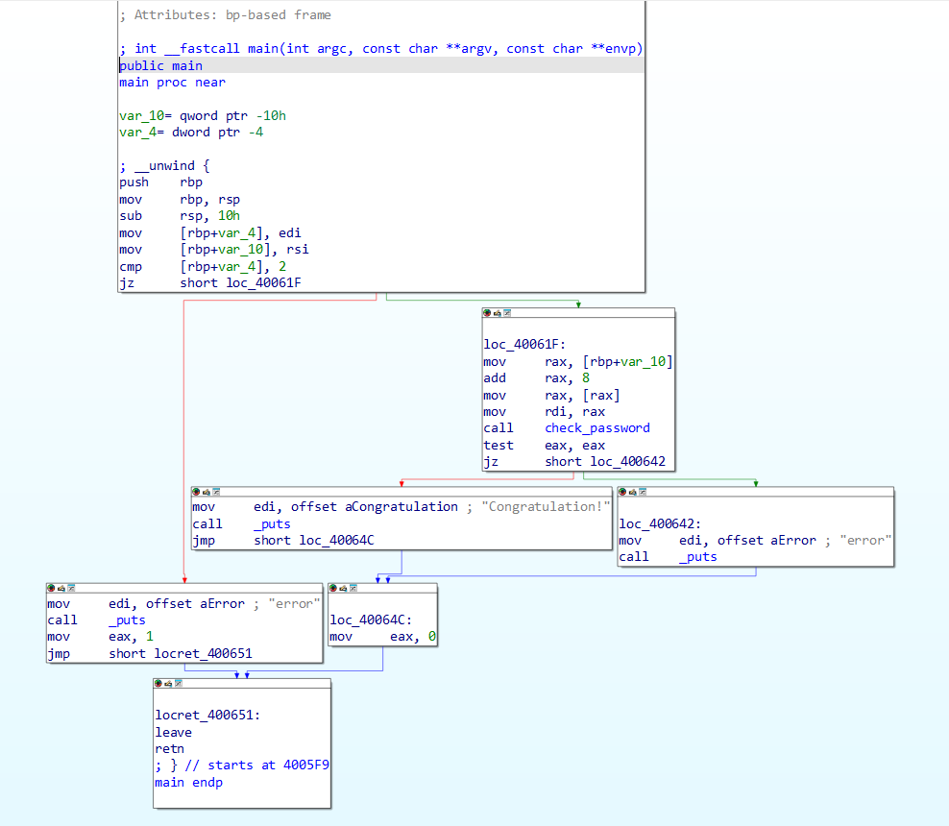The height and width of the screenshot is (826, 949).
Task: Set node color on the 'mov eax, 1' error block
Action: coord(51,588)
